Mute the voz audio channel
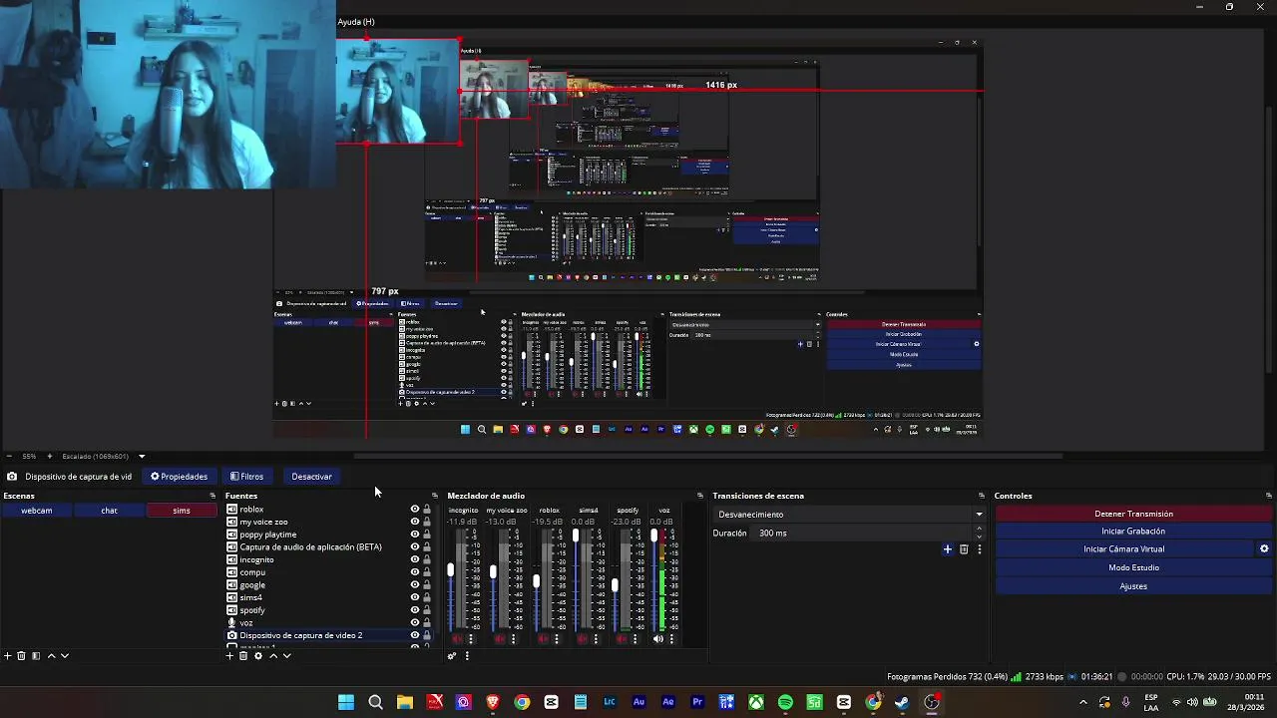1277x718 pixels. tap(657, 639)
